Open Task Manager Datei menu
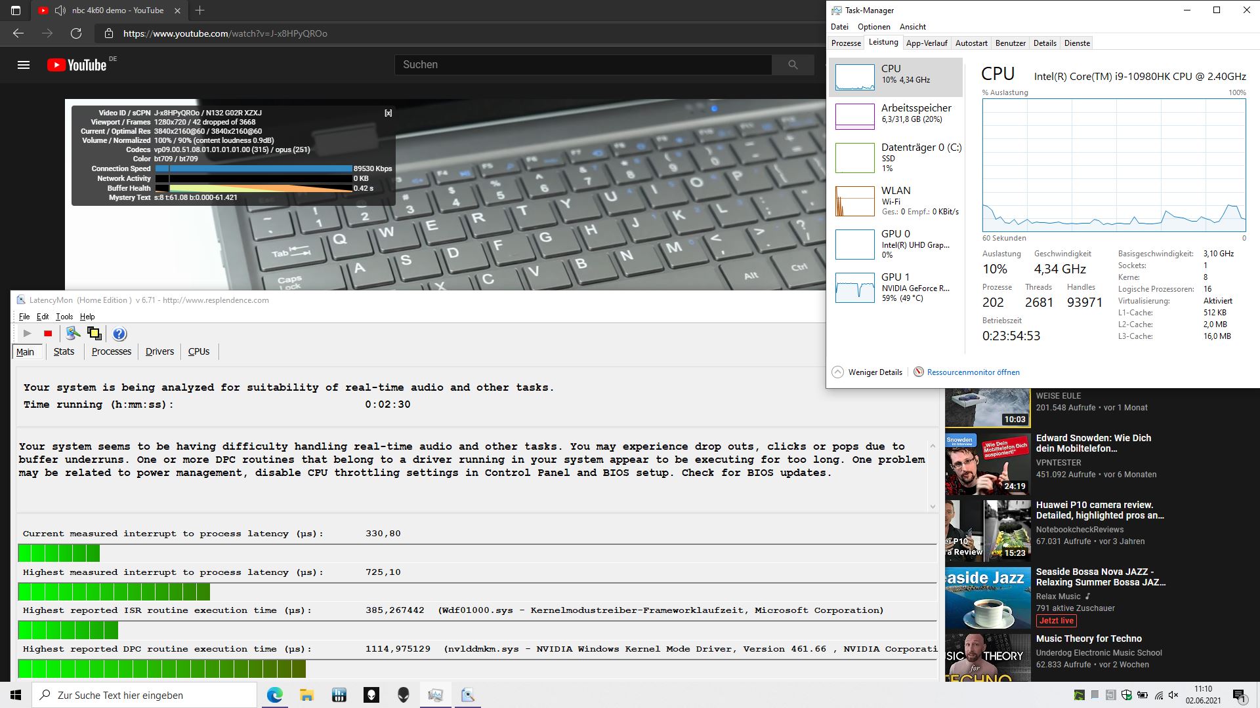Image resolution: width=1260 pixels, height=708 pixels. [839, 27]
